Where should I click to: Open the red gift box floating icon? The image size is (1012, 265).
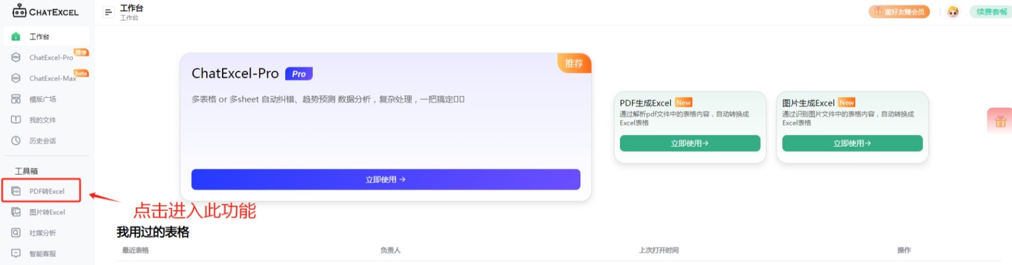click(x=1001, y=121)
